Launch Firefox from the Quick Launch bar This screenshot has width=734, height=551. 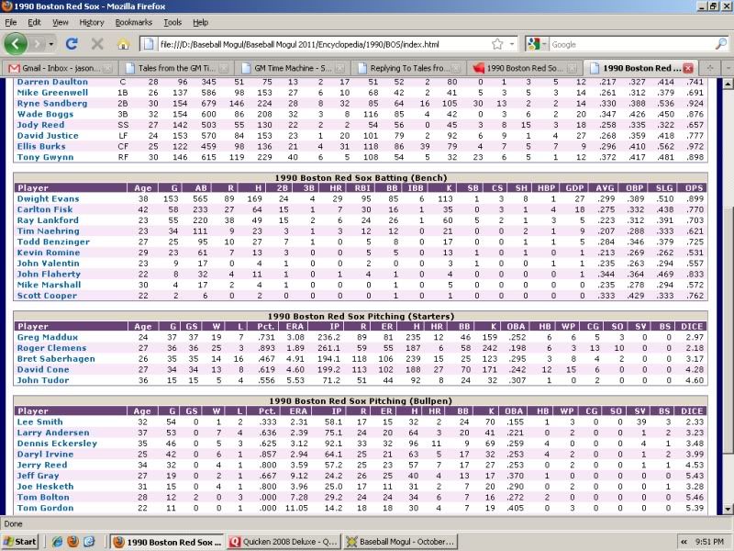[73, 542]
